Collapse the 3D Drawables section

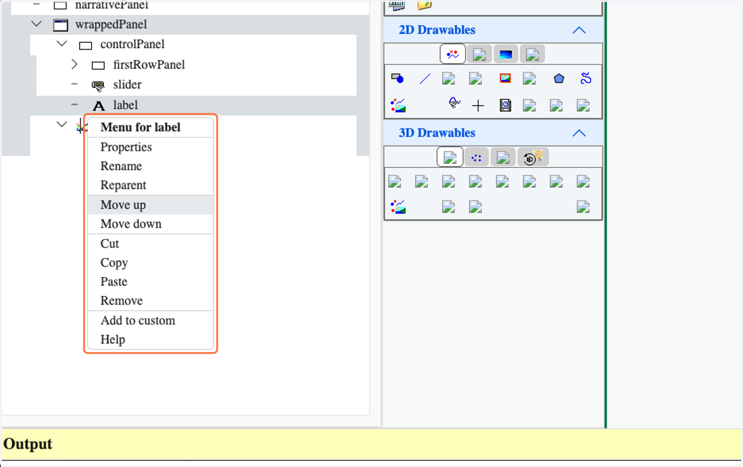[x=578, y=133]
